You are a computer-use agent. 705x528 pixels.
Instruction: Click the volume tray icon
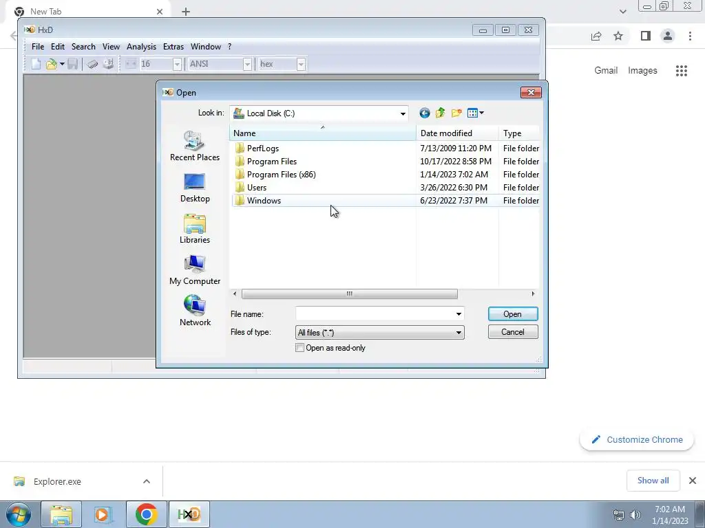point(635,514)
